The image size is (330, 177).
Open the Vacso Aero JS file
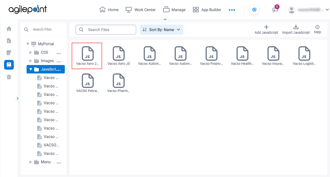[x=119, y=56]
